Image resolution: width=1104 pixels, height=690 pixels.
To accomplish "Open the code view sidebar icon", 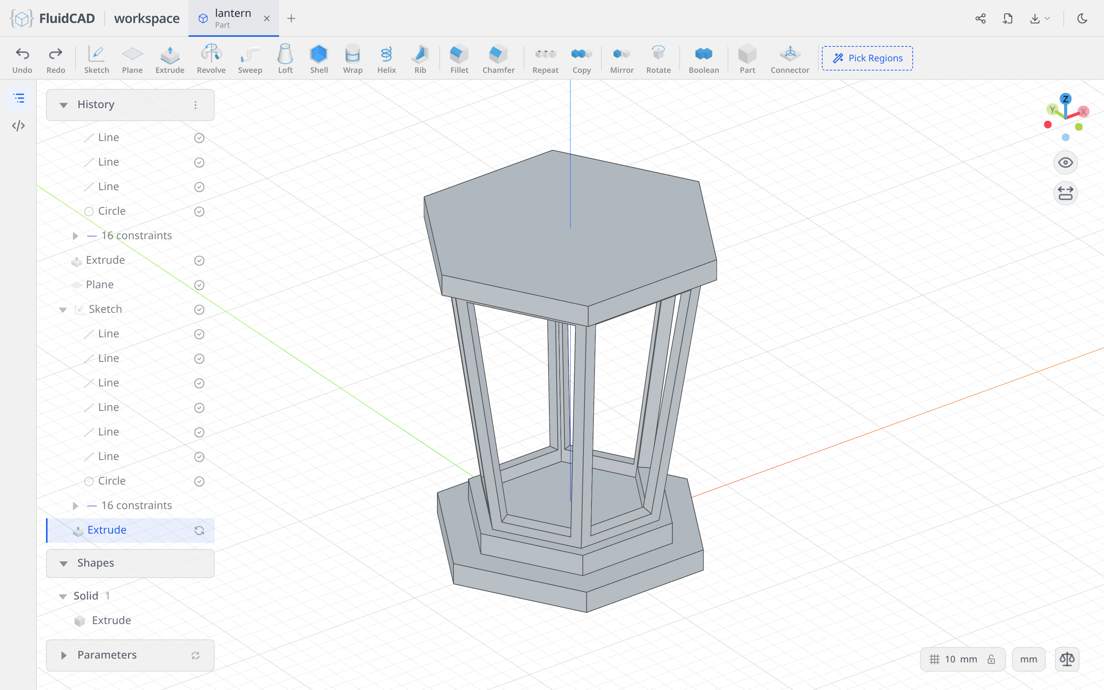I will coord(19,125).
